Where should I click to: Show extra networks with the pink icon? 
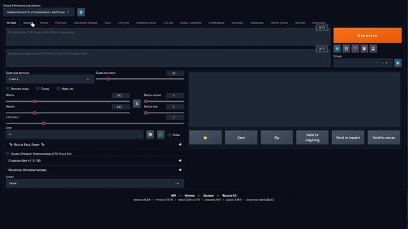pyautogui.click(x=355, y=48)
